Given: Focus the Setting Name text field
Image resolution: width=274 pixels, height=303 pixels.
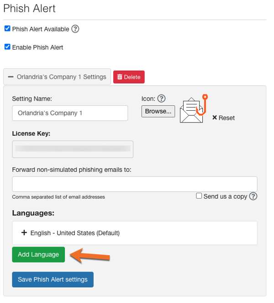Looking at the screenshot, I should [70, 113].
